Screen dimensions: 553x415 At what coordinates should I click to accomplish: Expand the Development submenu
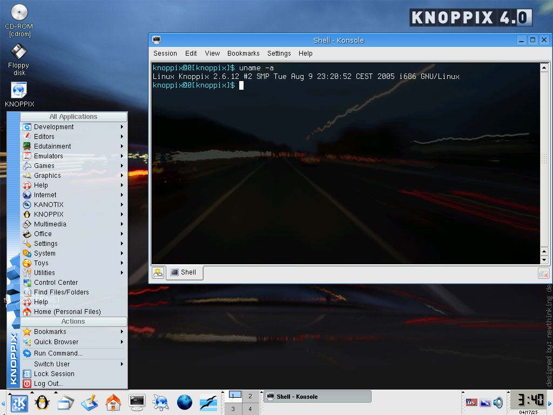tap(74, 126)
